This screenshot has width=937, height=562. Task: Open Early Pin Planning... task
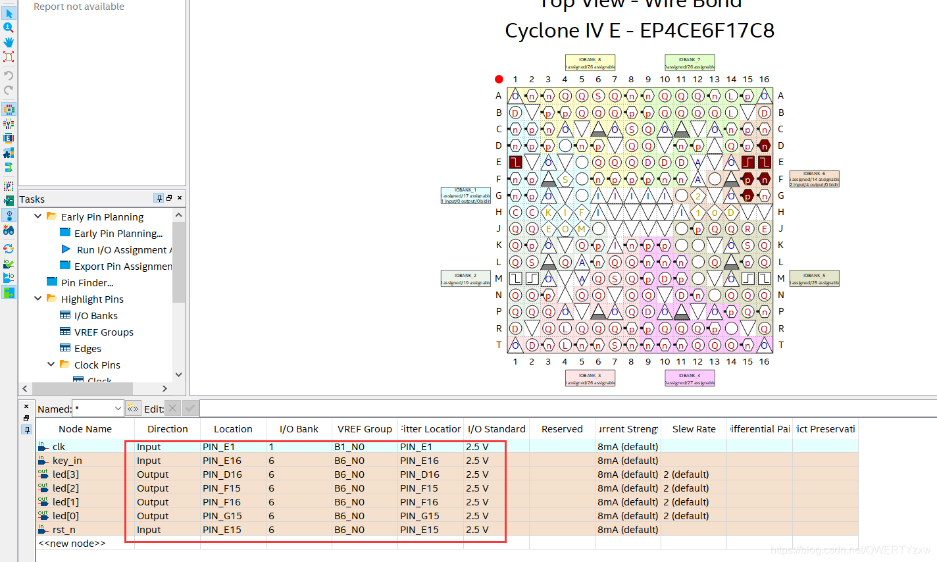coord(118,233)
